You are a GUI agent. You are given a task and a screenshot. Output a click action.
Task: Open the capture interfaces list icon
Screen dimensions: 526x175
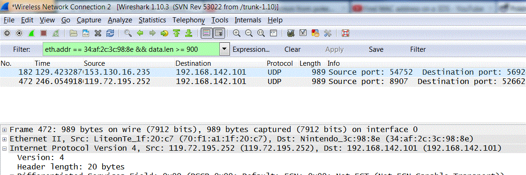7,33
